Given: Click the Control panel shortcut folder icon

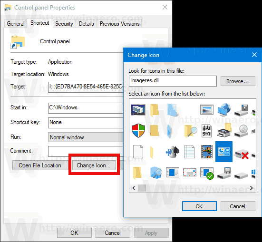Looking at the screenshot, I should click(18, 42).
